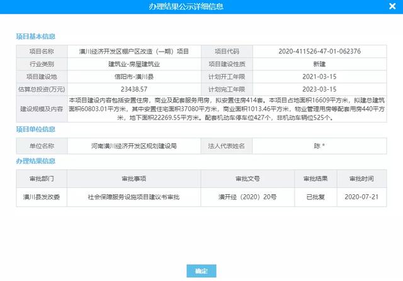This screenshot has width=403, height=281.
Task: Click the 审批部门 column header
Action: (42, 179)
